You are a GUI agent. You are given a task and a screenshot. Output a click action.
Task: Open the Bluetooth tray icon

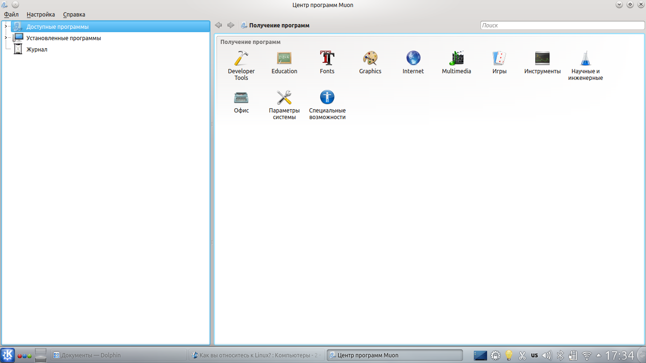(560, 355)
